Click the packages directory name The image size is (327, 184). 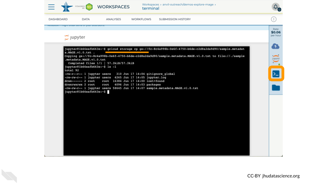pyautogui.click(x=154, y=85)
